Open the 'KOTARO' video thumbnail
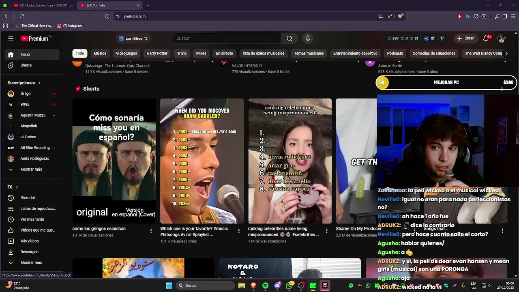Image resolution: width=519 pixels, height=292 pixels. pos(290,268)
